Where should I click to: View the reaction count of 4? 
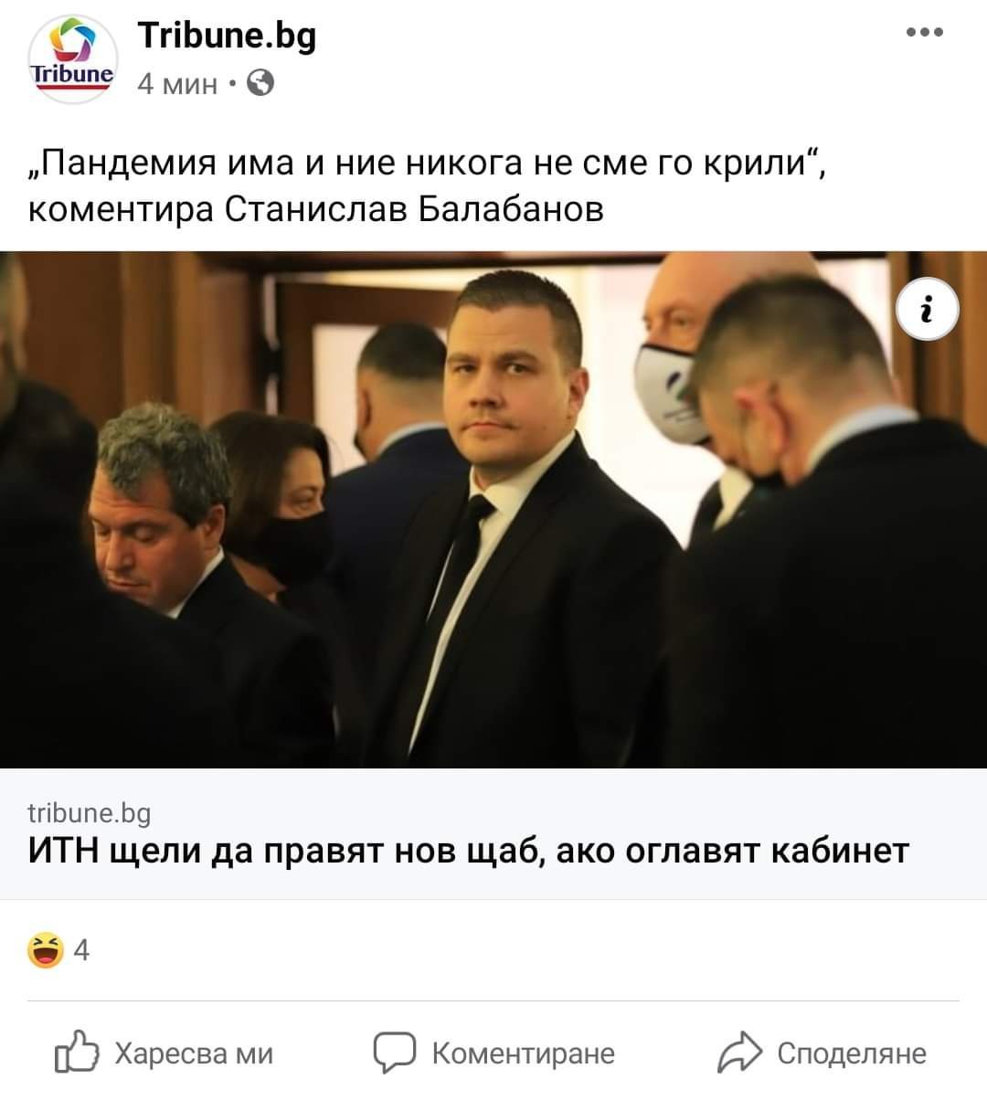pos(81,951)
